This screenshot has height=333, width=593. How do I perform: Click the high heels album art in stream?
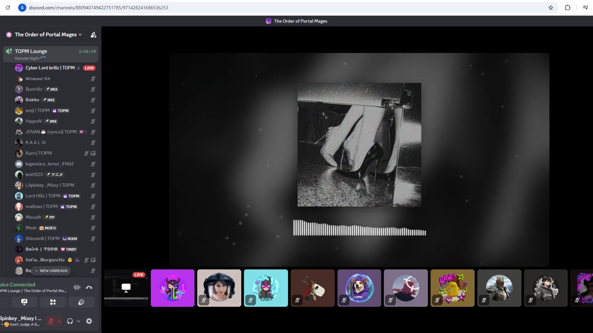[x=359, y=145]
